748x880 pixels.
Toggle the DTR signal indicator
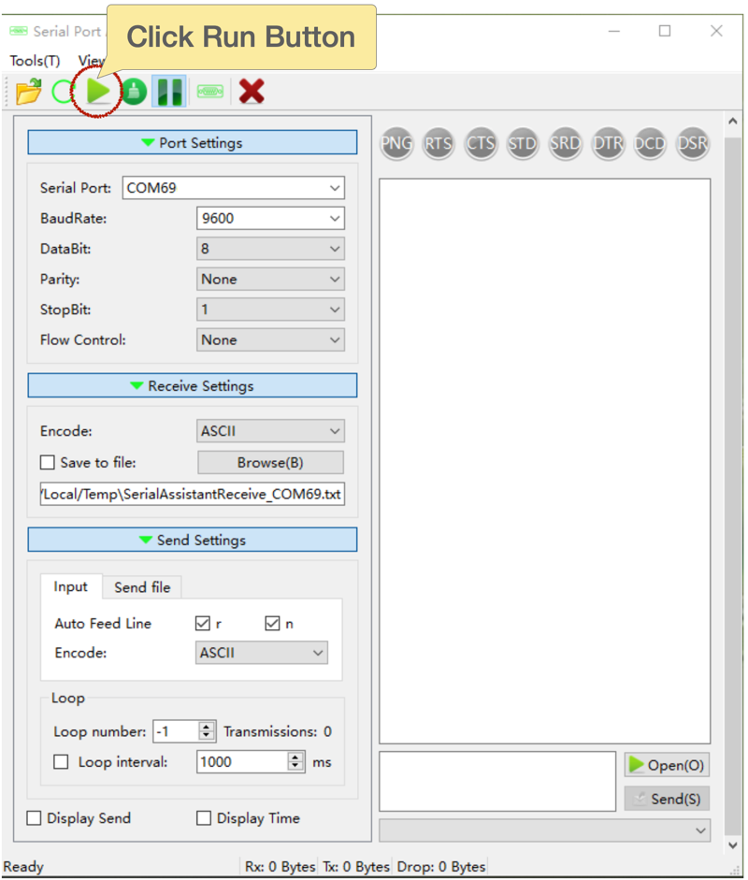[x=607, y=144]
